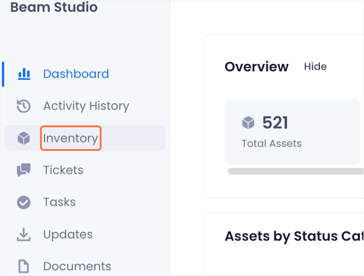Click the Documents file icon
This screenshot has height=276, width=364.
coord(24,267)
